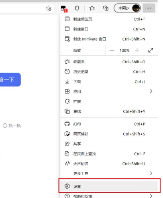Expand the 更多工具 submenu
The height and width of the screenshot is (198, 163).
click(x=109, y=174)
